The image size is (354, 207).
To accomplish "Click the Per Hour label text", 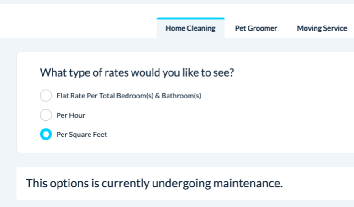I will click(x=71, y=115).
